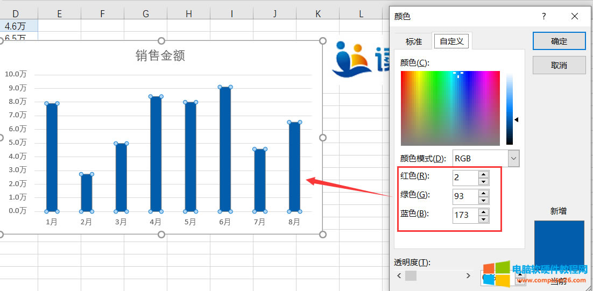The image size is (593, 291).
Task: Click the 红色(R) value field
Action: [x=465, y=178]
